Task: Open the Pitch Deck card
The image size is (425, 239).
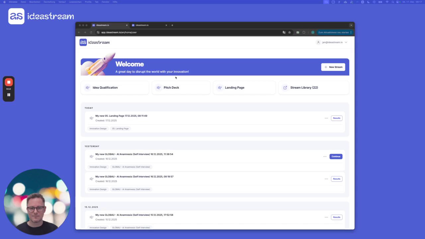Action: coord(181,88)
